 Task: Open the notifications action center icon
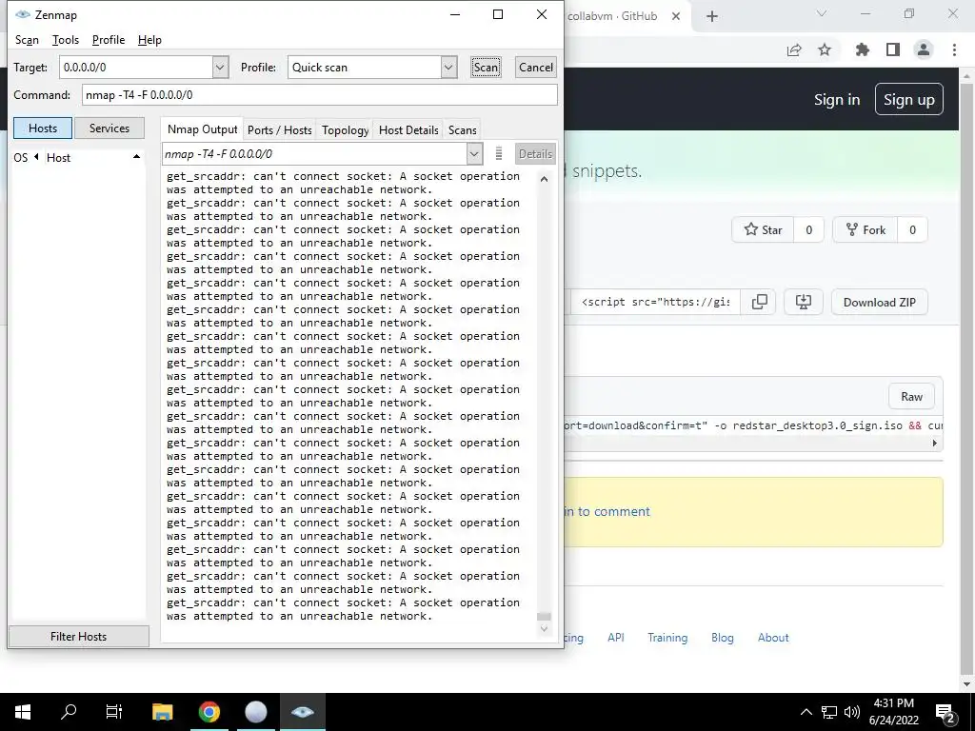tap(945, 712)
